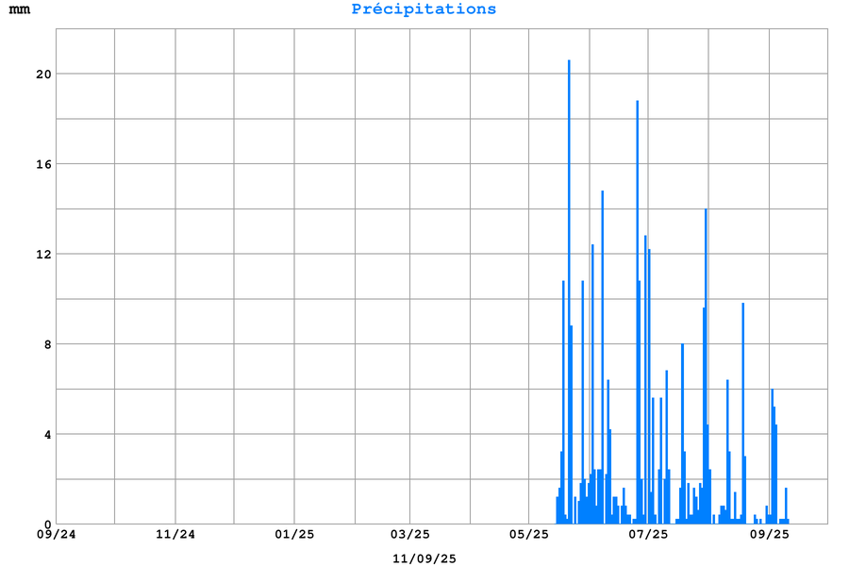Click the mm unit label

tap(20, 9)
